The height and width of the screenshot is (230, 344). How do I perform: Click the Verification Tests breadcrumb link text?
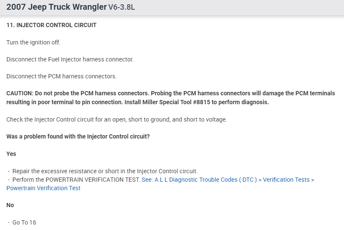click(286, 180)
